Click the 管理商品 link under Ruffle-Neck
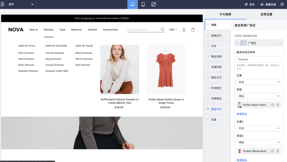287x162 pixels. (242, 114)
